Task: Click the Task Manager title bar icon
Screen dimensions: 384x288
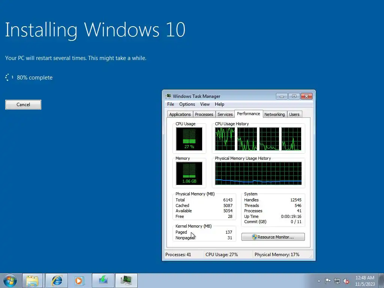Action: (x=168, y=96)
